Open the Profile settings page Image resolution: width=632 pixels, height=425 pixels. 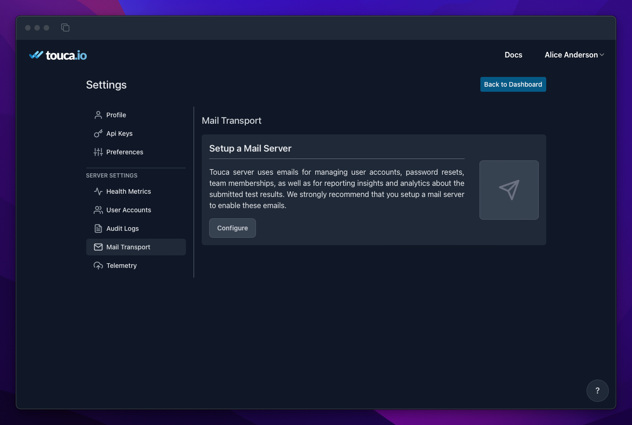pyautogui.click(x=136, y=115)
